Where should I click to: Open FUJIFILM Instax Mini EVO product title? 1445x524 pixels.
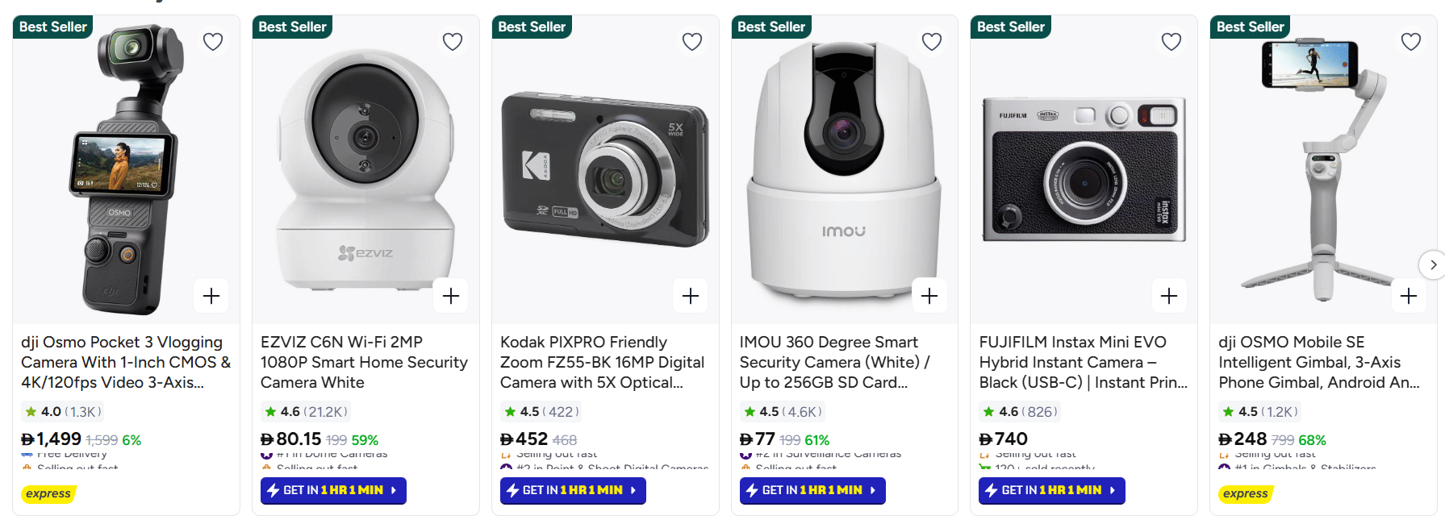[x=1083, y=362]
